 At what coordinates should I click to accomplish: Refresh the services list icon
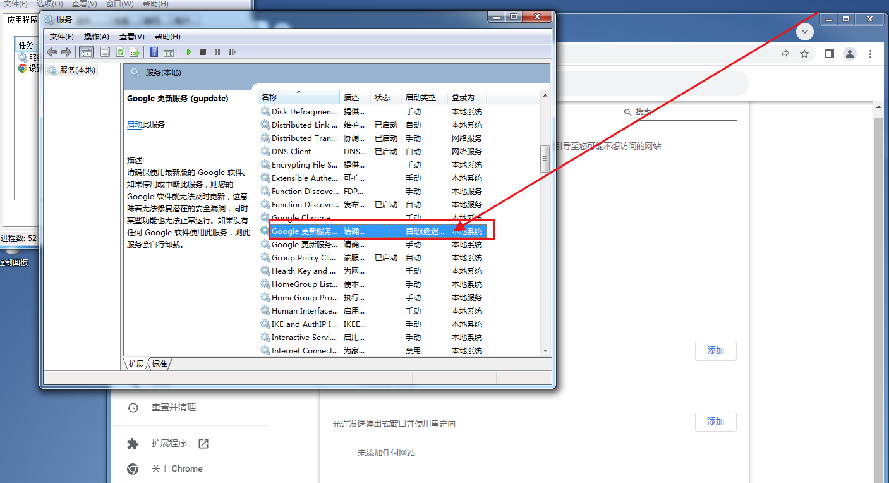click(119, 52)
